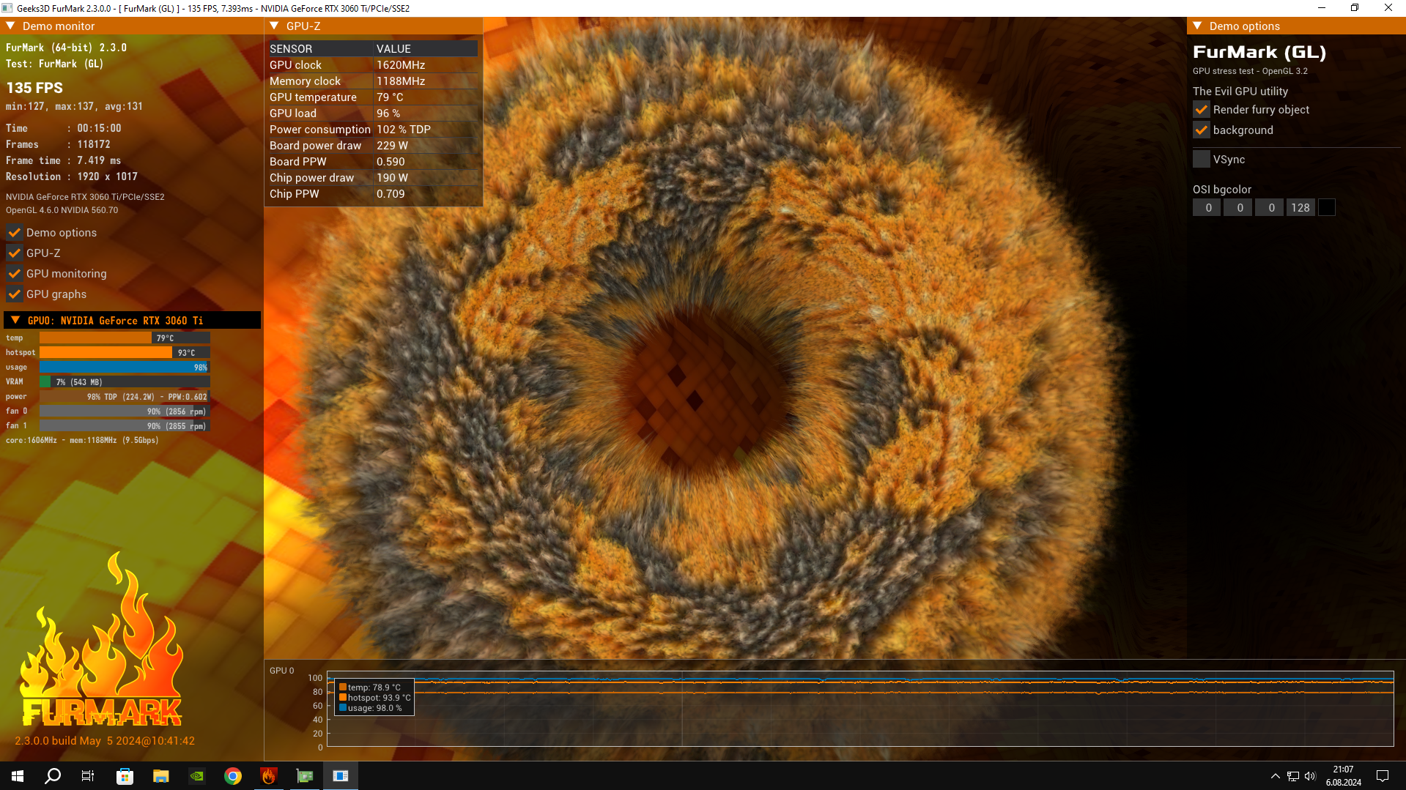Select the GPU clock row
Viewport: 1406px width, 790px height.
373,65
